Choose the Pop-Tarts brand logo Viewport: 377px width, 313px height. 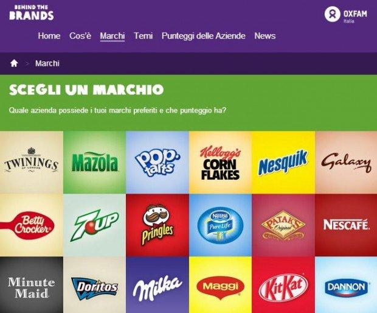click(x=157, y=162)
